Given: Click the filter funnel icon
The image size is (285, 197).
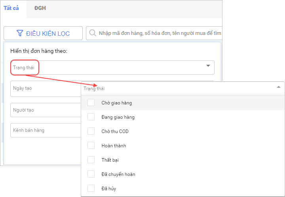Looking at the screenshot, I should pyautogui.click(x=20, y=33).
